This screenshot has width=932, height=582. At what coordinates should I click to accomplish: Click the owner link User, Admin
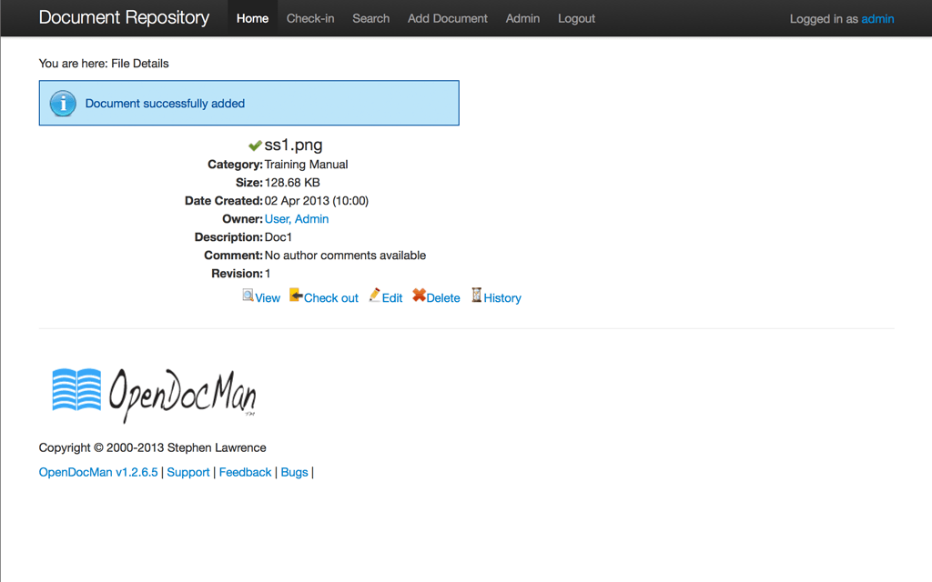297,219
